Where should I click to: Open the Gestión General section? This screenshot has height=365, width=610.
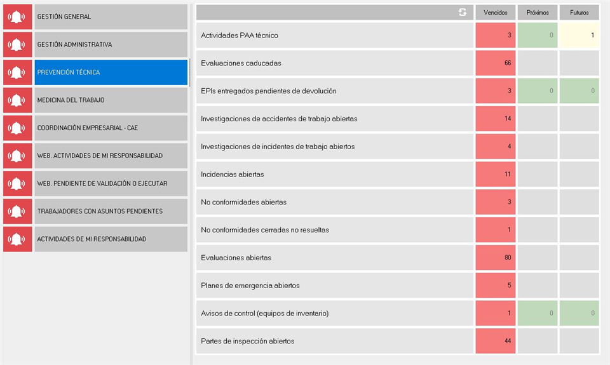pos(111,17)
